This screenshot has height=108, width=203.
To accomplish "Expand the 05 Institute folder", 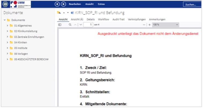I will (8, 48).
